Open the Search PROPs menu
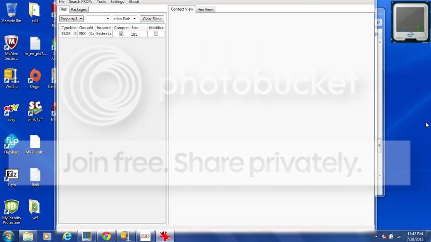This screenshot has width=431, height=242. tap(80, 2)
